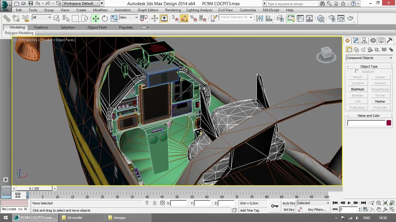
Task: Click the object color swatch
Action: click(389, 123)
